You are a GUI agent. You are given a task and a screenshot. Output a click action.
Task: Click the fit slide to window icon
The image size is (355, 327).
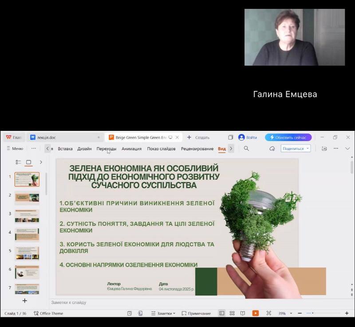point(269,313)
